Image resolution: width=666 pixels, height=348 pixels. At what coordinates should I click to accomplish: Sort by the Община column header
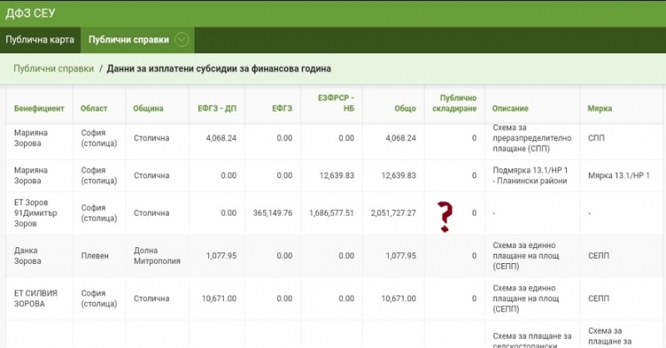coord(148,108)
